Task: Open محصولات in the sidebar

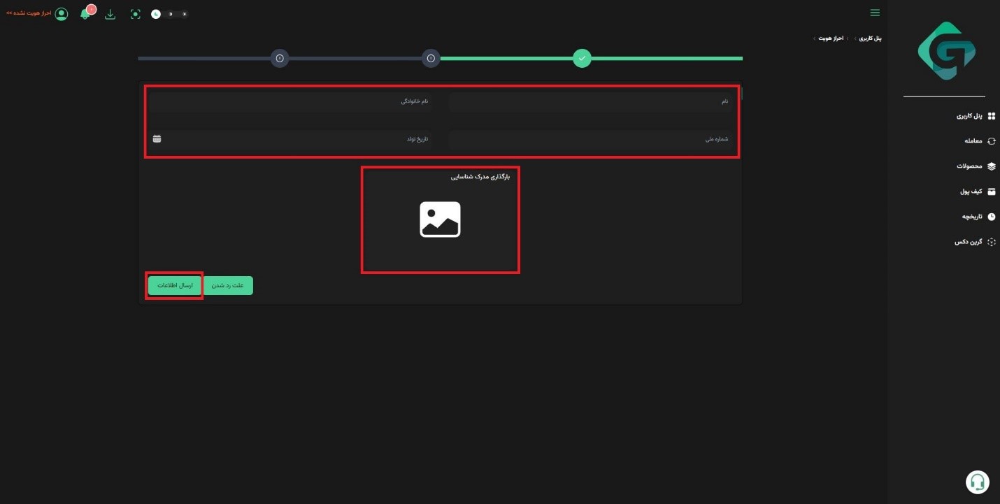Action: pos(976,166)
